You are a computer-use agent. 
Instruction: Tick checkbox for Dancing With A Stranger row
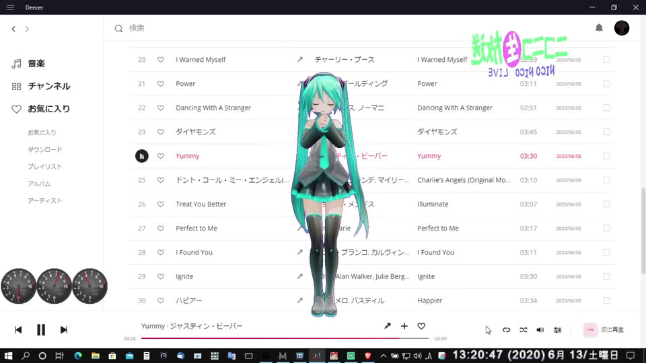[x=607, y=108]
